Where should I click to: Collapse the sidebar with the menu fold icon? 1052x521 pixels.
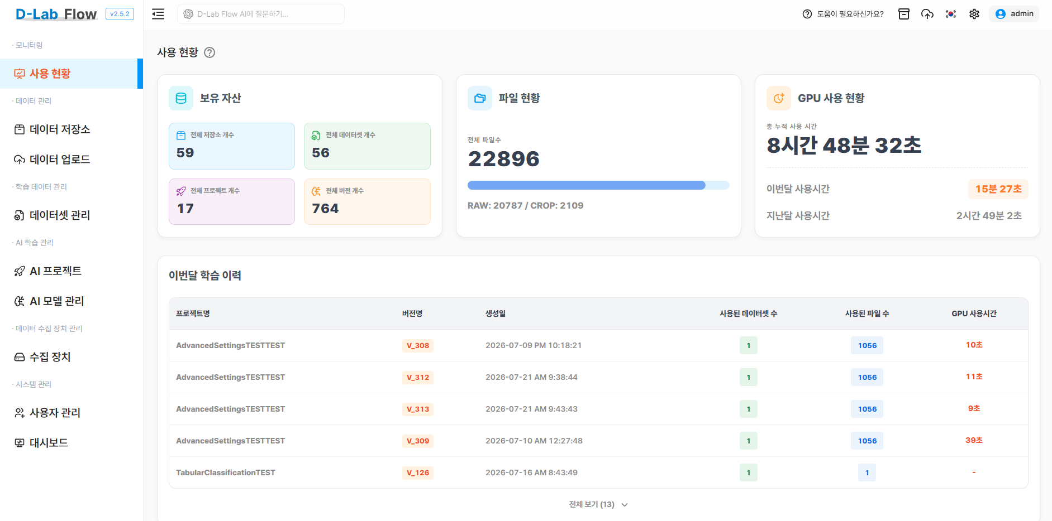pos(158,14)
